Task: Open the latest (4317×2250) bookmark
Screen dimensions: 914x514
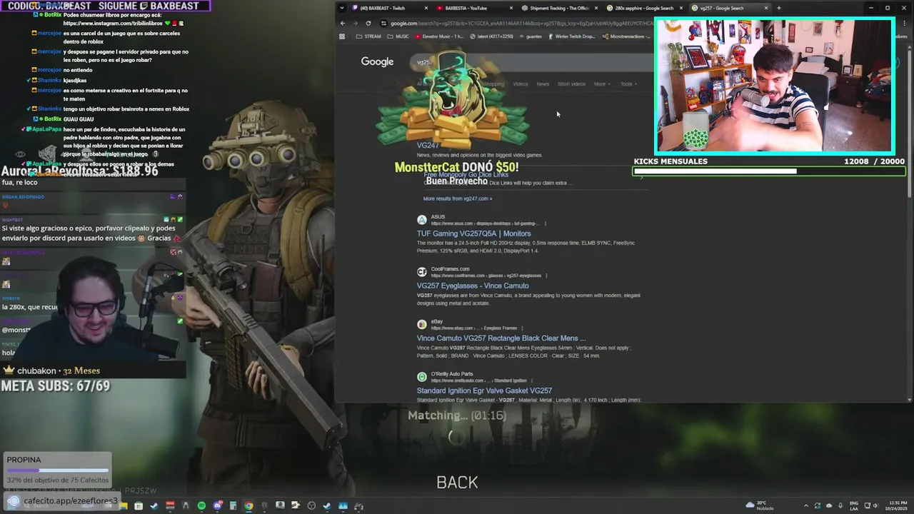Action: coord(491,36)
